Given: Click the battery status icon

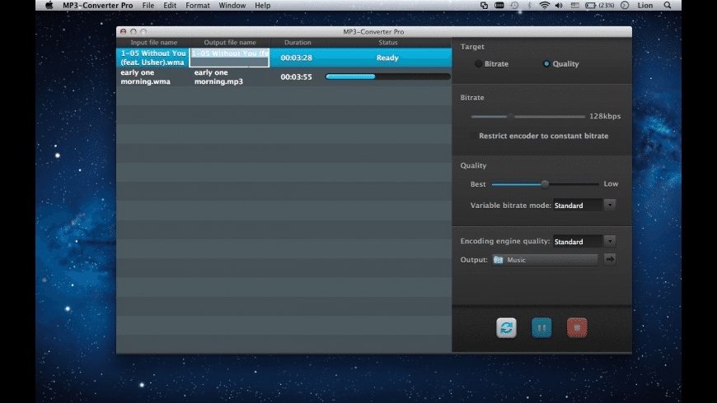Looking at the screenshot, I should (591, 6).
